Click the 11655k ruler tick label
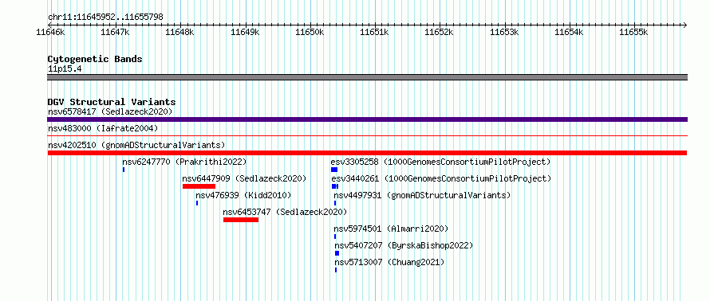710x301 pixels. [634, 33]
